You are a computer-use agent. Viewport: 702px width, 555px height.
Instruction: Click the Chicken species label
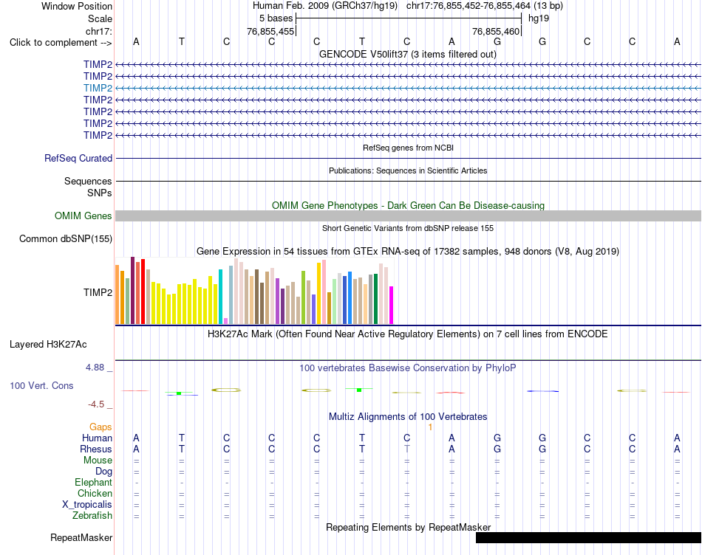pos(95,493)
